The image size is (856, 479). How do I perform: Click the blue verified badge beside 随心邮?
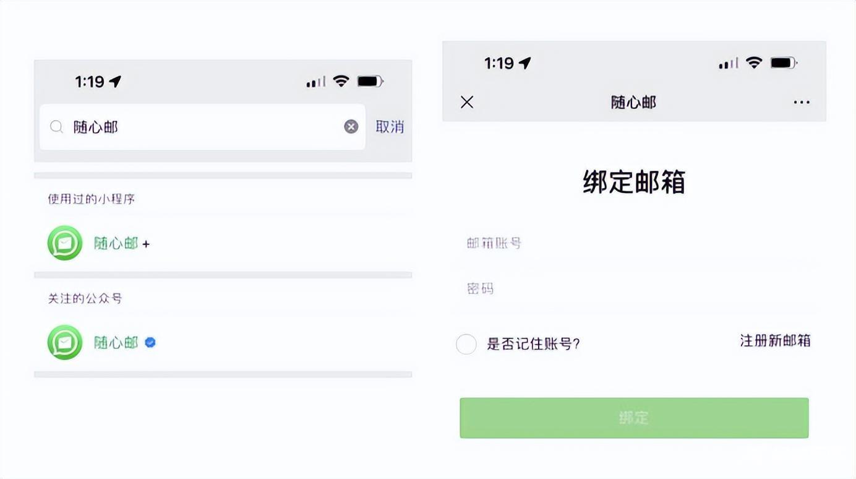click(150, 342)
